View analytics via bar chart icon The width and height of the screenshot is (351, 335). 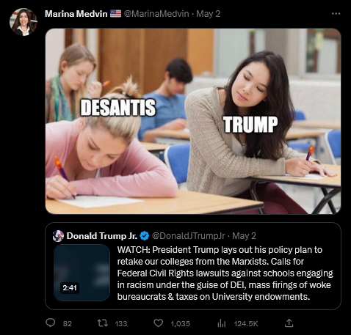pos(221,323)
